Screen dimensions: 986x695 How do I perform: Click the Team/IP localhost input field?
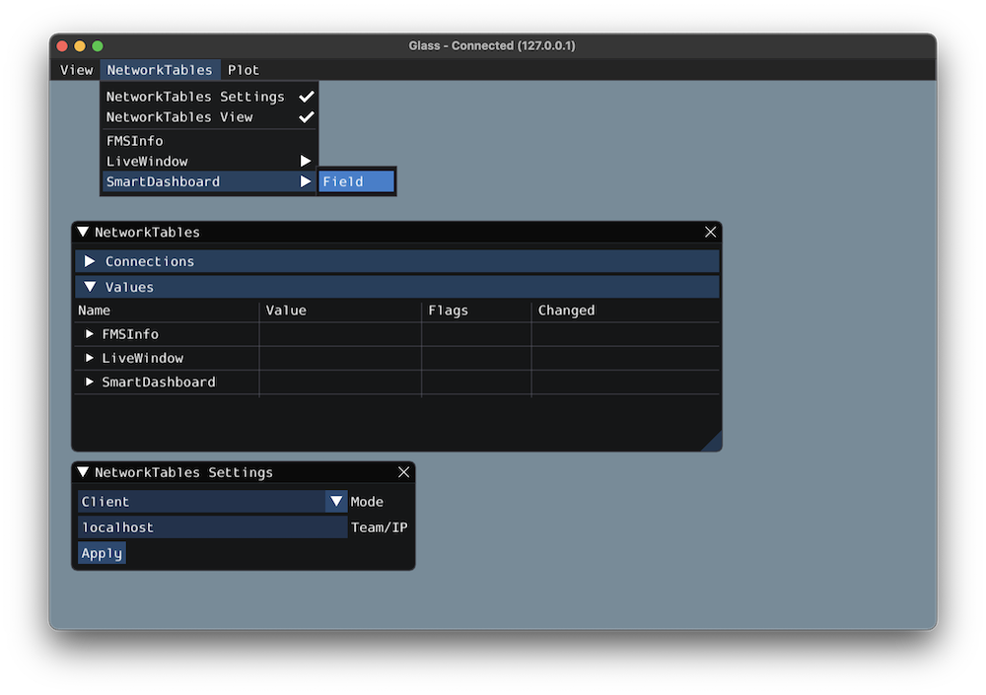click(x=212, y=527)
